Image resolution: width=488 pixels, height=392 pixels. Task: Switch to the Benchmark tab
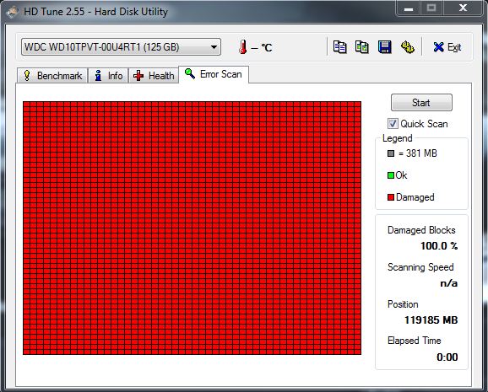tap(52, 76)
